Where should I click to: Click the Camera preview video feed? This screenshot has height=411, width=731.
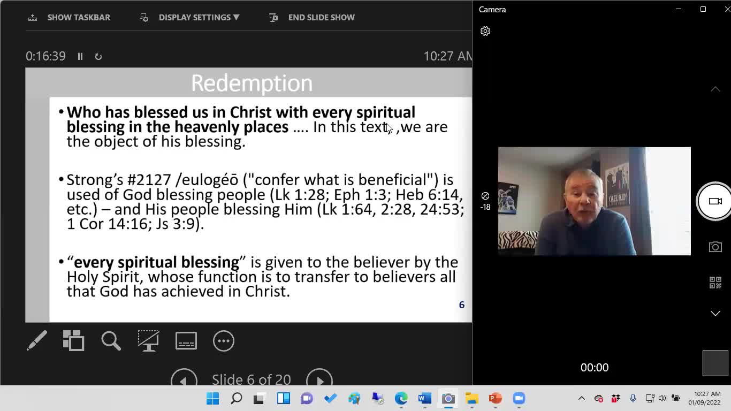(595, 201)
